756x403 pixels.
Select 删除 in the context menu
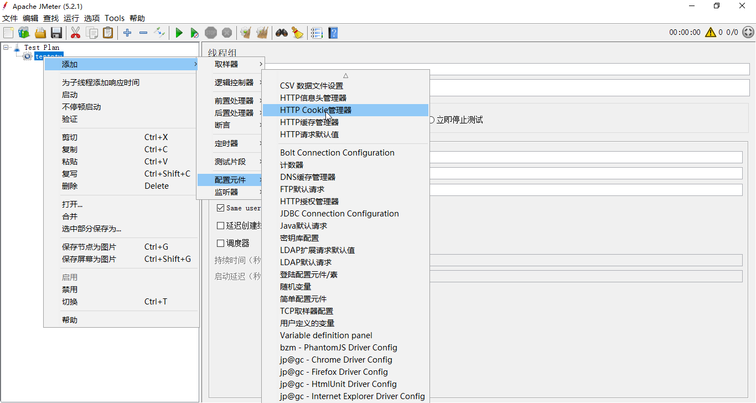coord(121,186)
